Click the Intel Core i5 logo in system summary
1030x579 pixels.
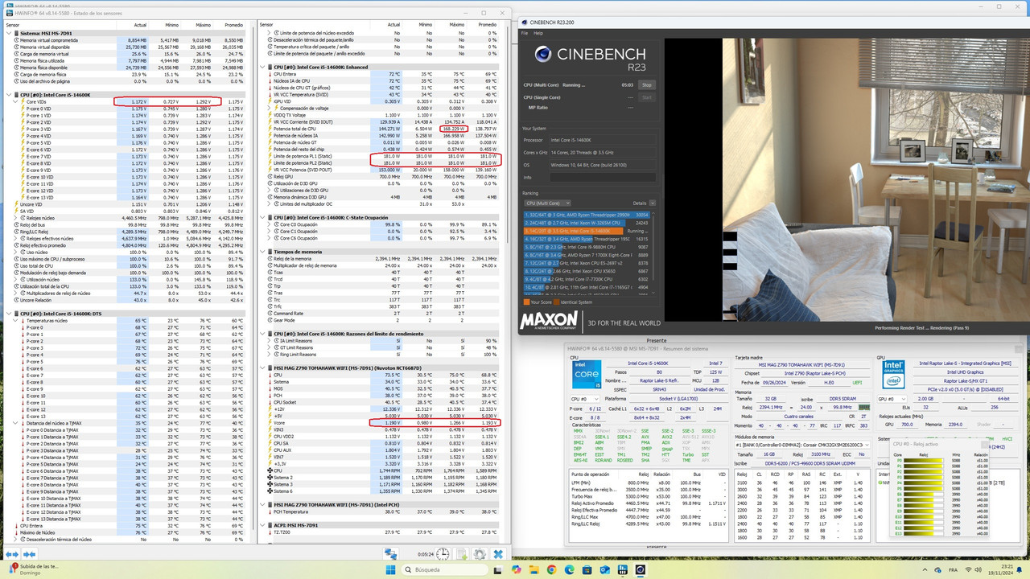(585, 375)
